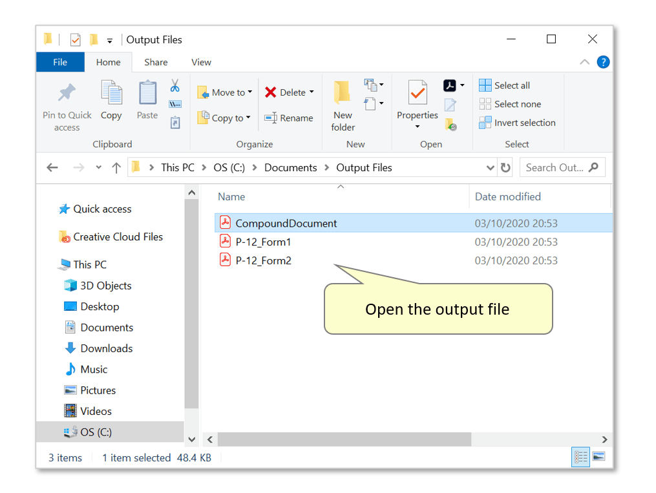Click the search magnifier icon

point(593,167)
